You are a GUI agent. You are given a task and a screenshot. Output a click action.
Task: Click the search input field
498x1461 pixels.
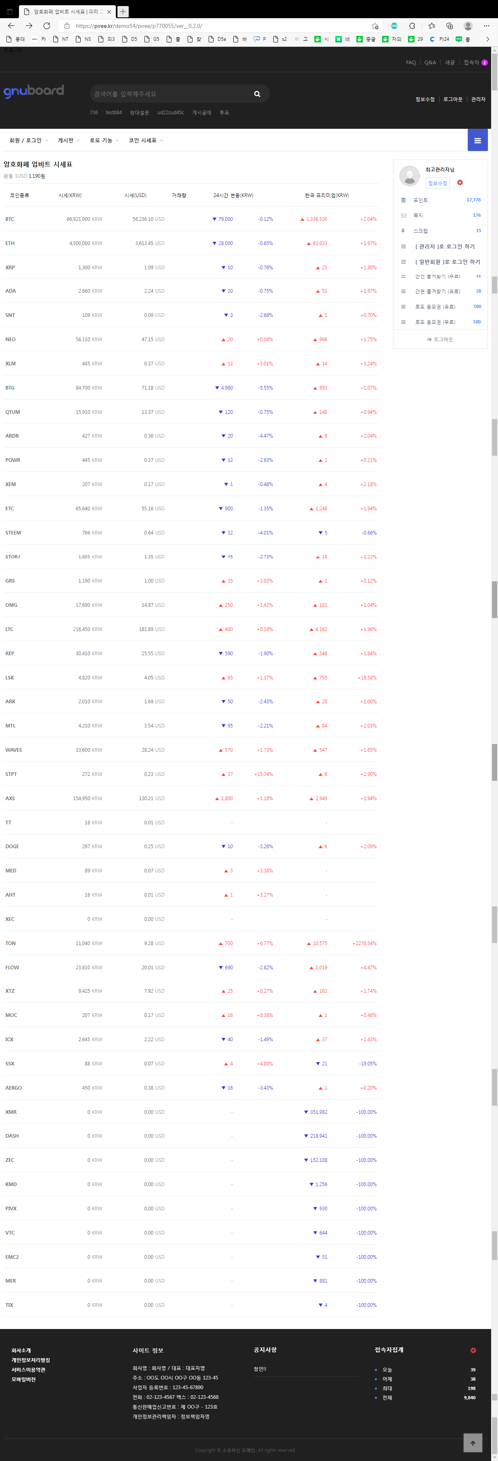click(x=170, y=94)
